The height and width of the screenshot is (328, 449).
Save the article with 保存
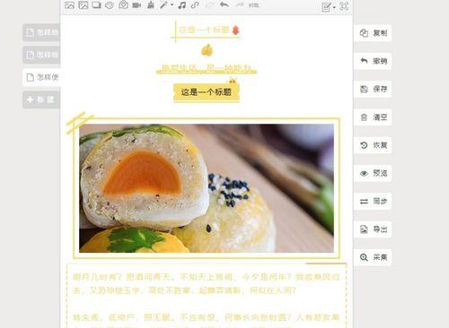373,89
